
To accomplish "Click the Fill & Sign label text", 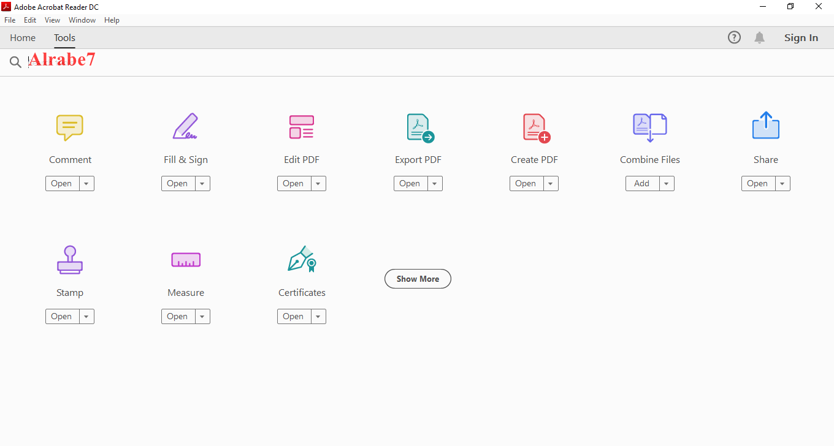I will tap(186, 159).
